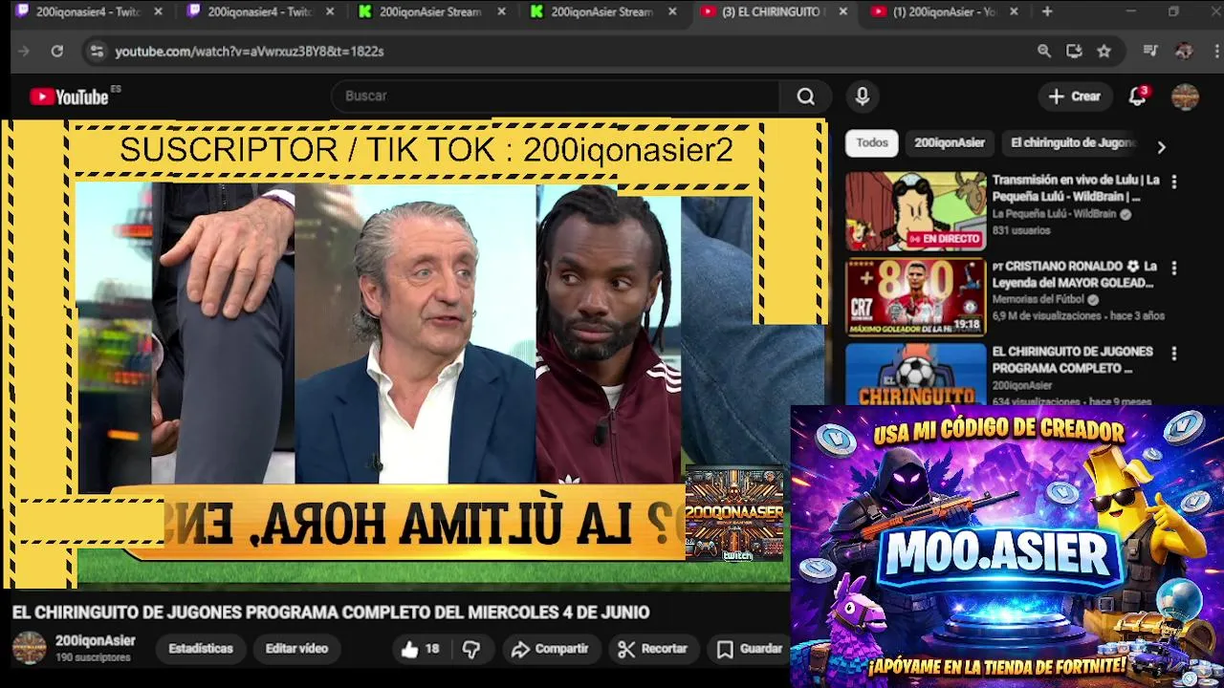The width and height of the screenshot is (1224, 688).
Task: Open options menu for Lulu live stream
Action: (1174, 182)
